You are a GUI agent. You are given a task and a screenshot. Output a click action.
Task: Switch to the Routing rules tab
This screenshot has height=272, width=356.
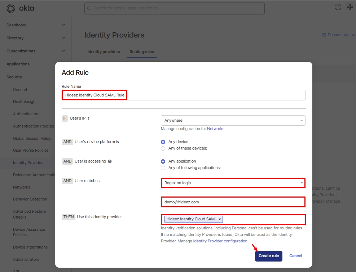[142, 52]
